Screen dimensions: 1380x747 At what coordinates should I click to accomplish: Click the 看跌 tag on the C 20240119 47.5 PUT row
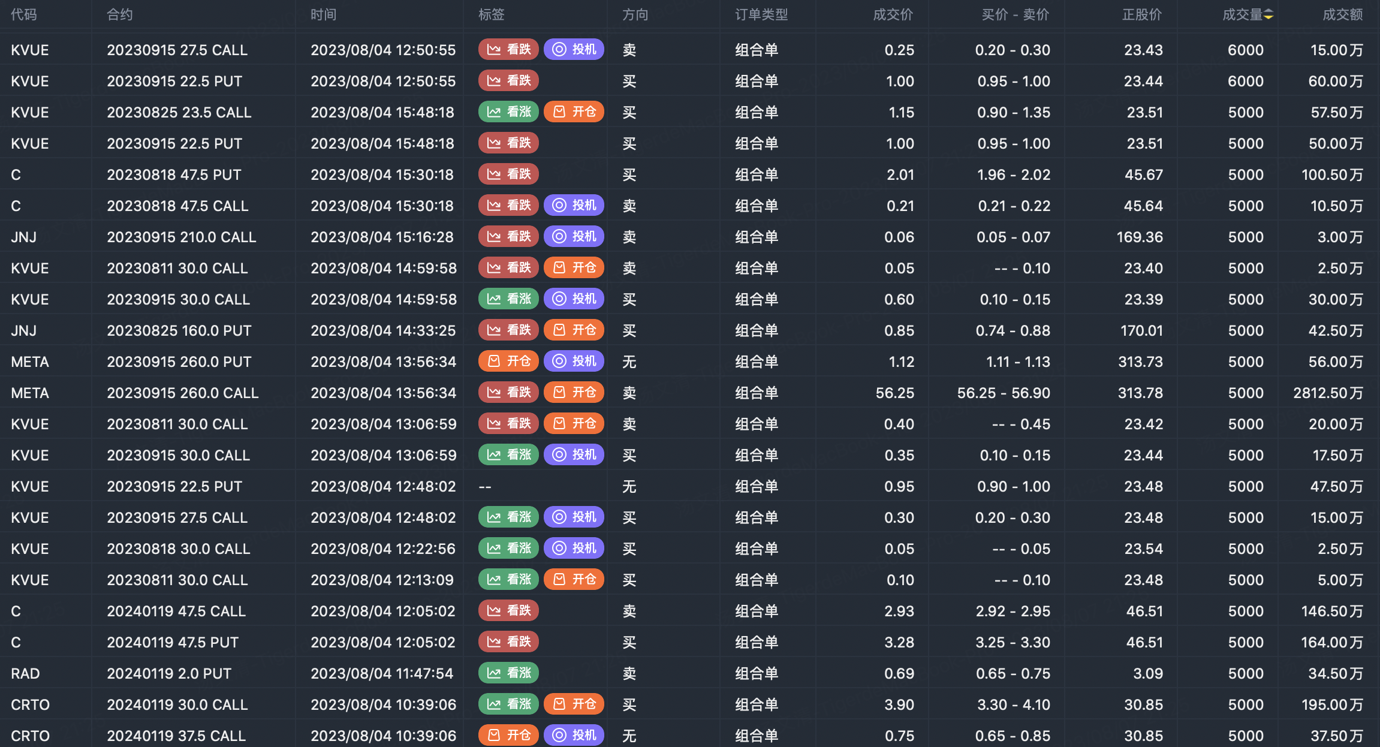click(508, 642)
